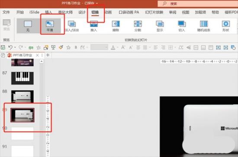Screen dimensions: 238x157
Task: Click the plus button to add new tab
Action: click(x=48, y=55)
